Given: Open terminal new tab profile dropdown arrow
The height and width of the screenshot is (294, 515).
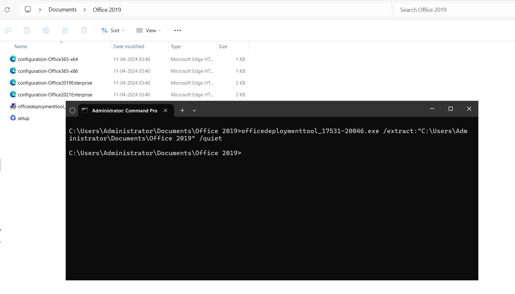Looking at the screenshot, I should point(194,110).
